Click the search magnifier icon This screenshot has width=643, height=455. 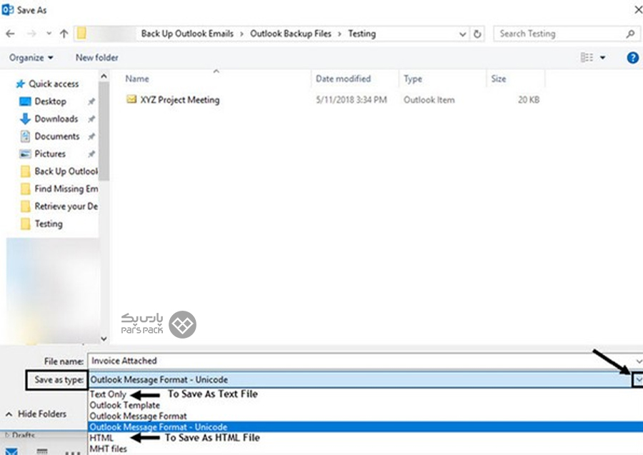pos(631,34)
